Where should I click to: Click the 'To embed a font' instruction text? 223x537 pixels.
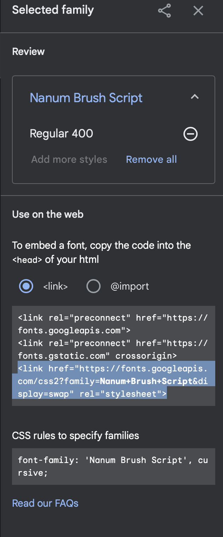coord(102,252)
